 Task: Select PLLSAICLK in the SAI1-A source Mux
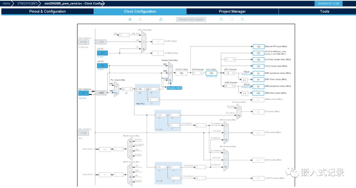pyautogui.click(x=226, y=140)
